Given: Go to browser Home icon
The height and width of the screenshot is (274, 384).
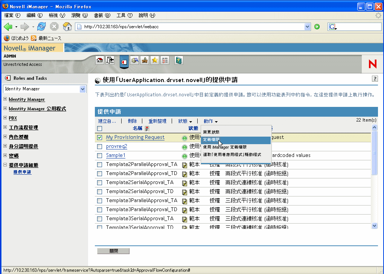Looking at the screenshot, I should [67, 26].
